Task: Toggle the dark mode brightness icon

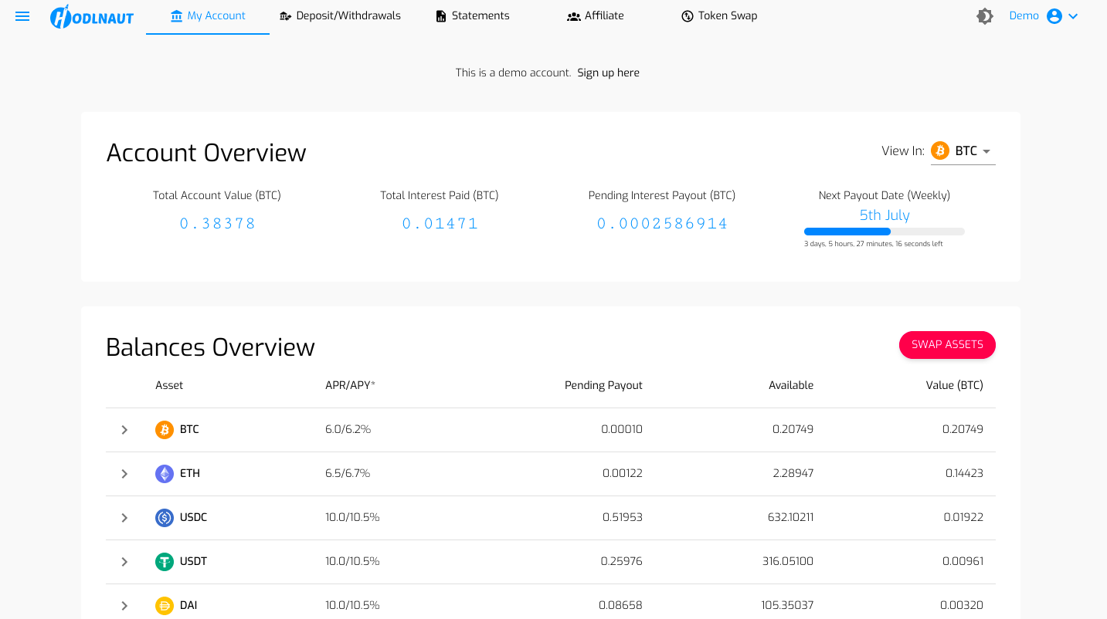Action: click(x=984, y=16)
